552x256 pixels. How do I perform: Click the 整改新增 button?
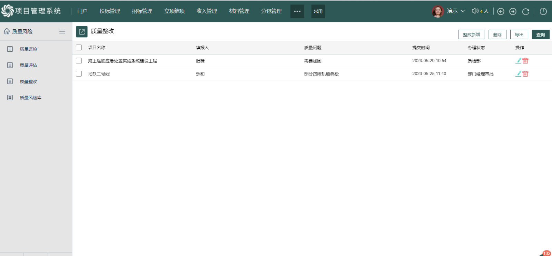click(472, 35)
